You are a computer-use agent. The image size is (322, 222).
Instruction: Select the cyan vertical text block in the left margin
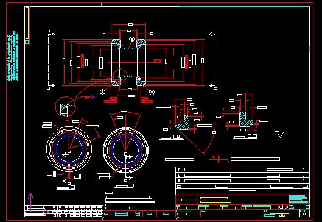point(13,56)
